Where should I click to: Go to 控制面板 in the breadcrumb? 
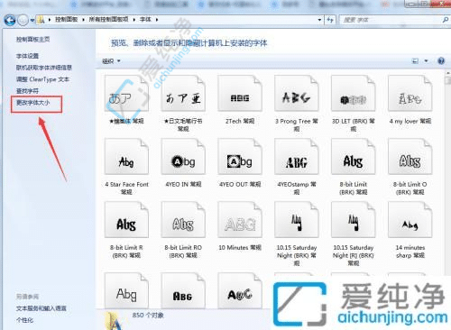pyautogui.click(x=66, y=20)
